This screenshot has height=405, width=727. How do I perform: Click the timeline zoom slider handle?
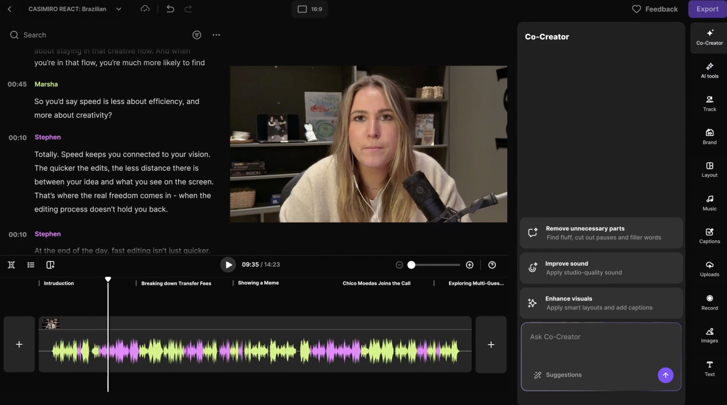click(x=411, y=265)
